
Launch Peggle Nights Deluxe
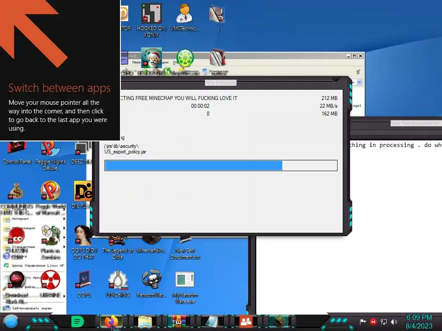point(51,156)
